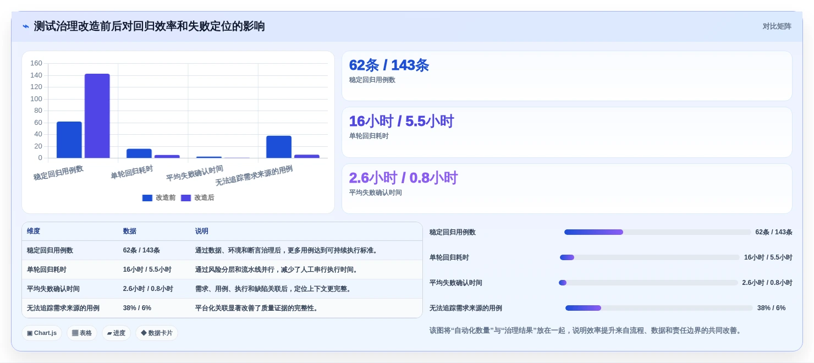The height and width of the screenshot is (363, 814).
Task: Click the 62条 / 143条 table cell
Action: point(141,250)
